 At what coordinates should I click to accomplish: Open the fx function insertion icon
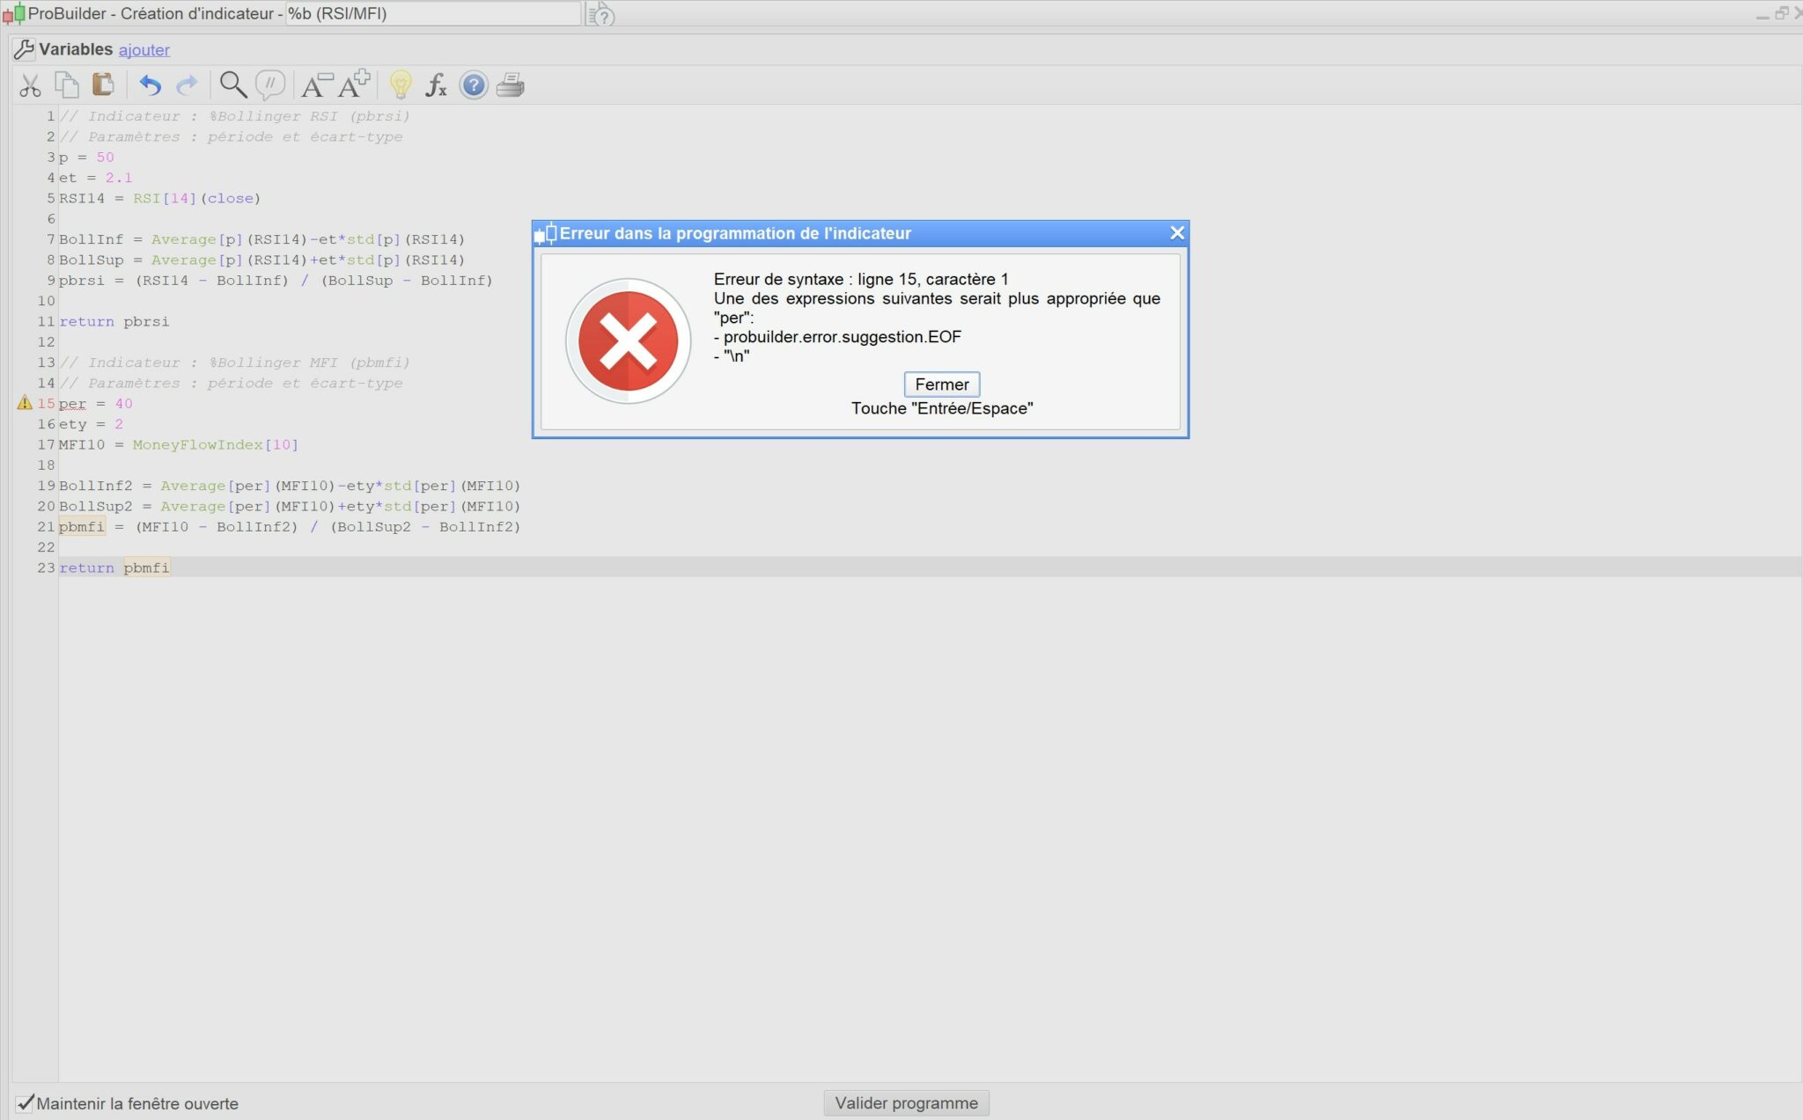pyautogui.click(x=436, y=84)
